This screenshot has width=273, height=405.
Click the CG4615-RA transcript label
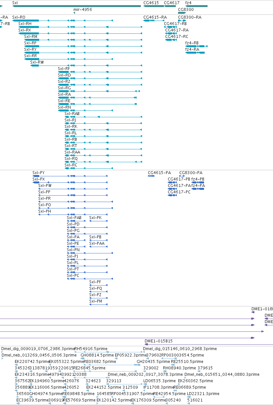click(155, 17)
